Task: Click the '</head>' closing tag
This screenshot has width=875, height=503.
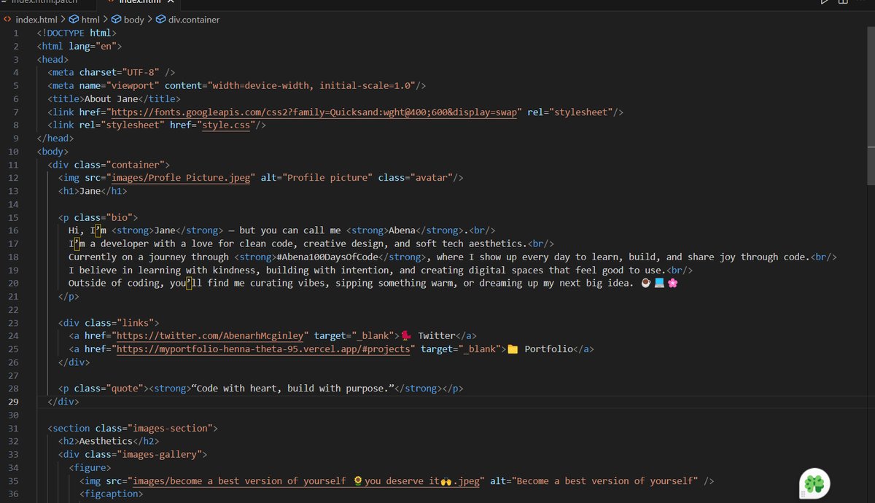Action: coord(55,139)
